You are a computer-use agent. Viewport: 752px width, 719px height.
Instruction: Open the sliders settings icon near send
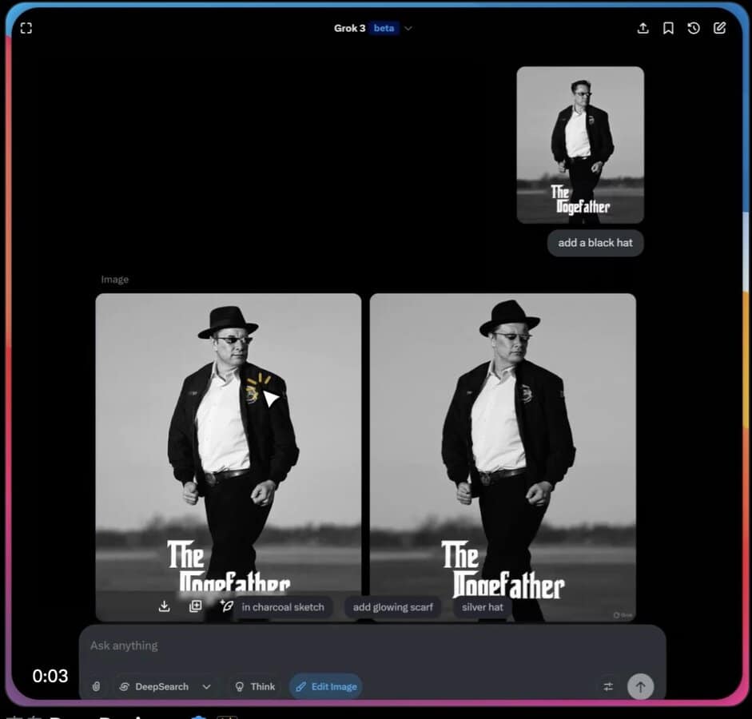[x=608, y=686]
